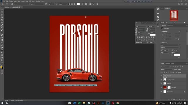188x105 pixels.
Task: Hide the Background layer
Action: pyautogui.click(x=162, y=92)
